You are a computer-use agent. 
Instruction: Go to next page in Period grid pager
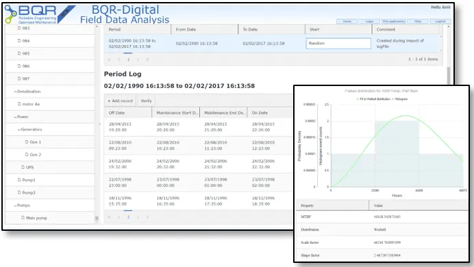coord(138,59)
